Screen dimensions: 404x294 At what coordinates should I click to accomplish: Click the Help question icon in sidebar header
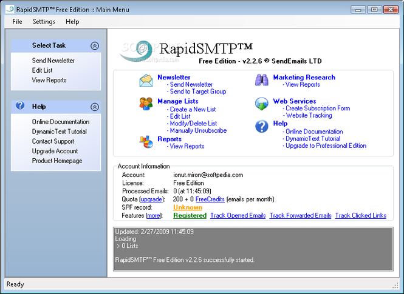[20, 105]
